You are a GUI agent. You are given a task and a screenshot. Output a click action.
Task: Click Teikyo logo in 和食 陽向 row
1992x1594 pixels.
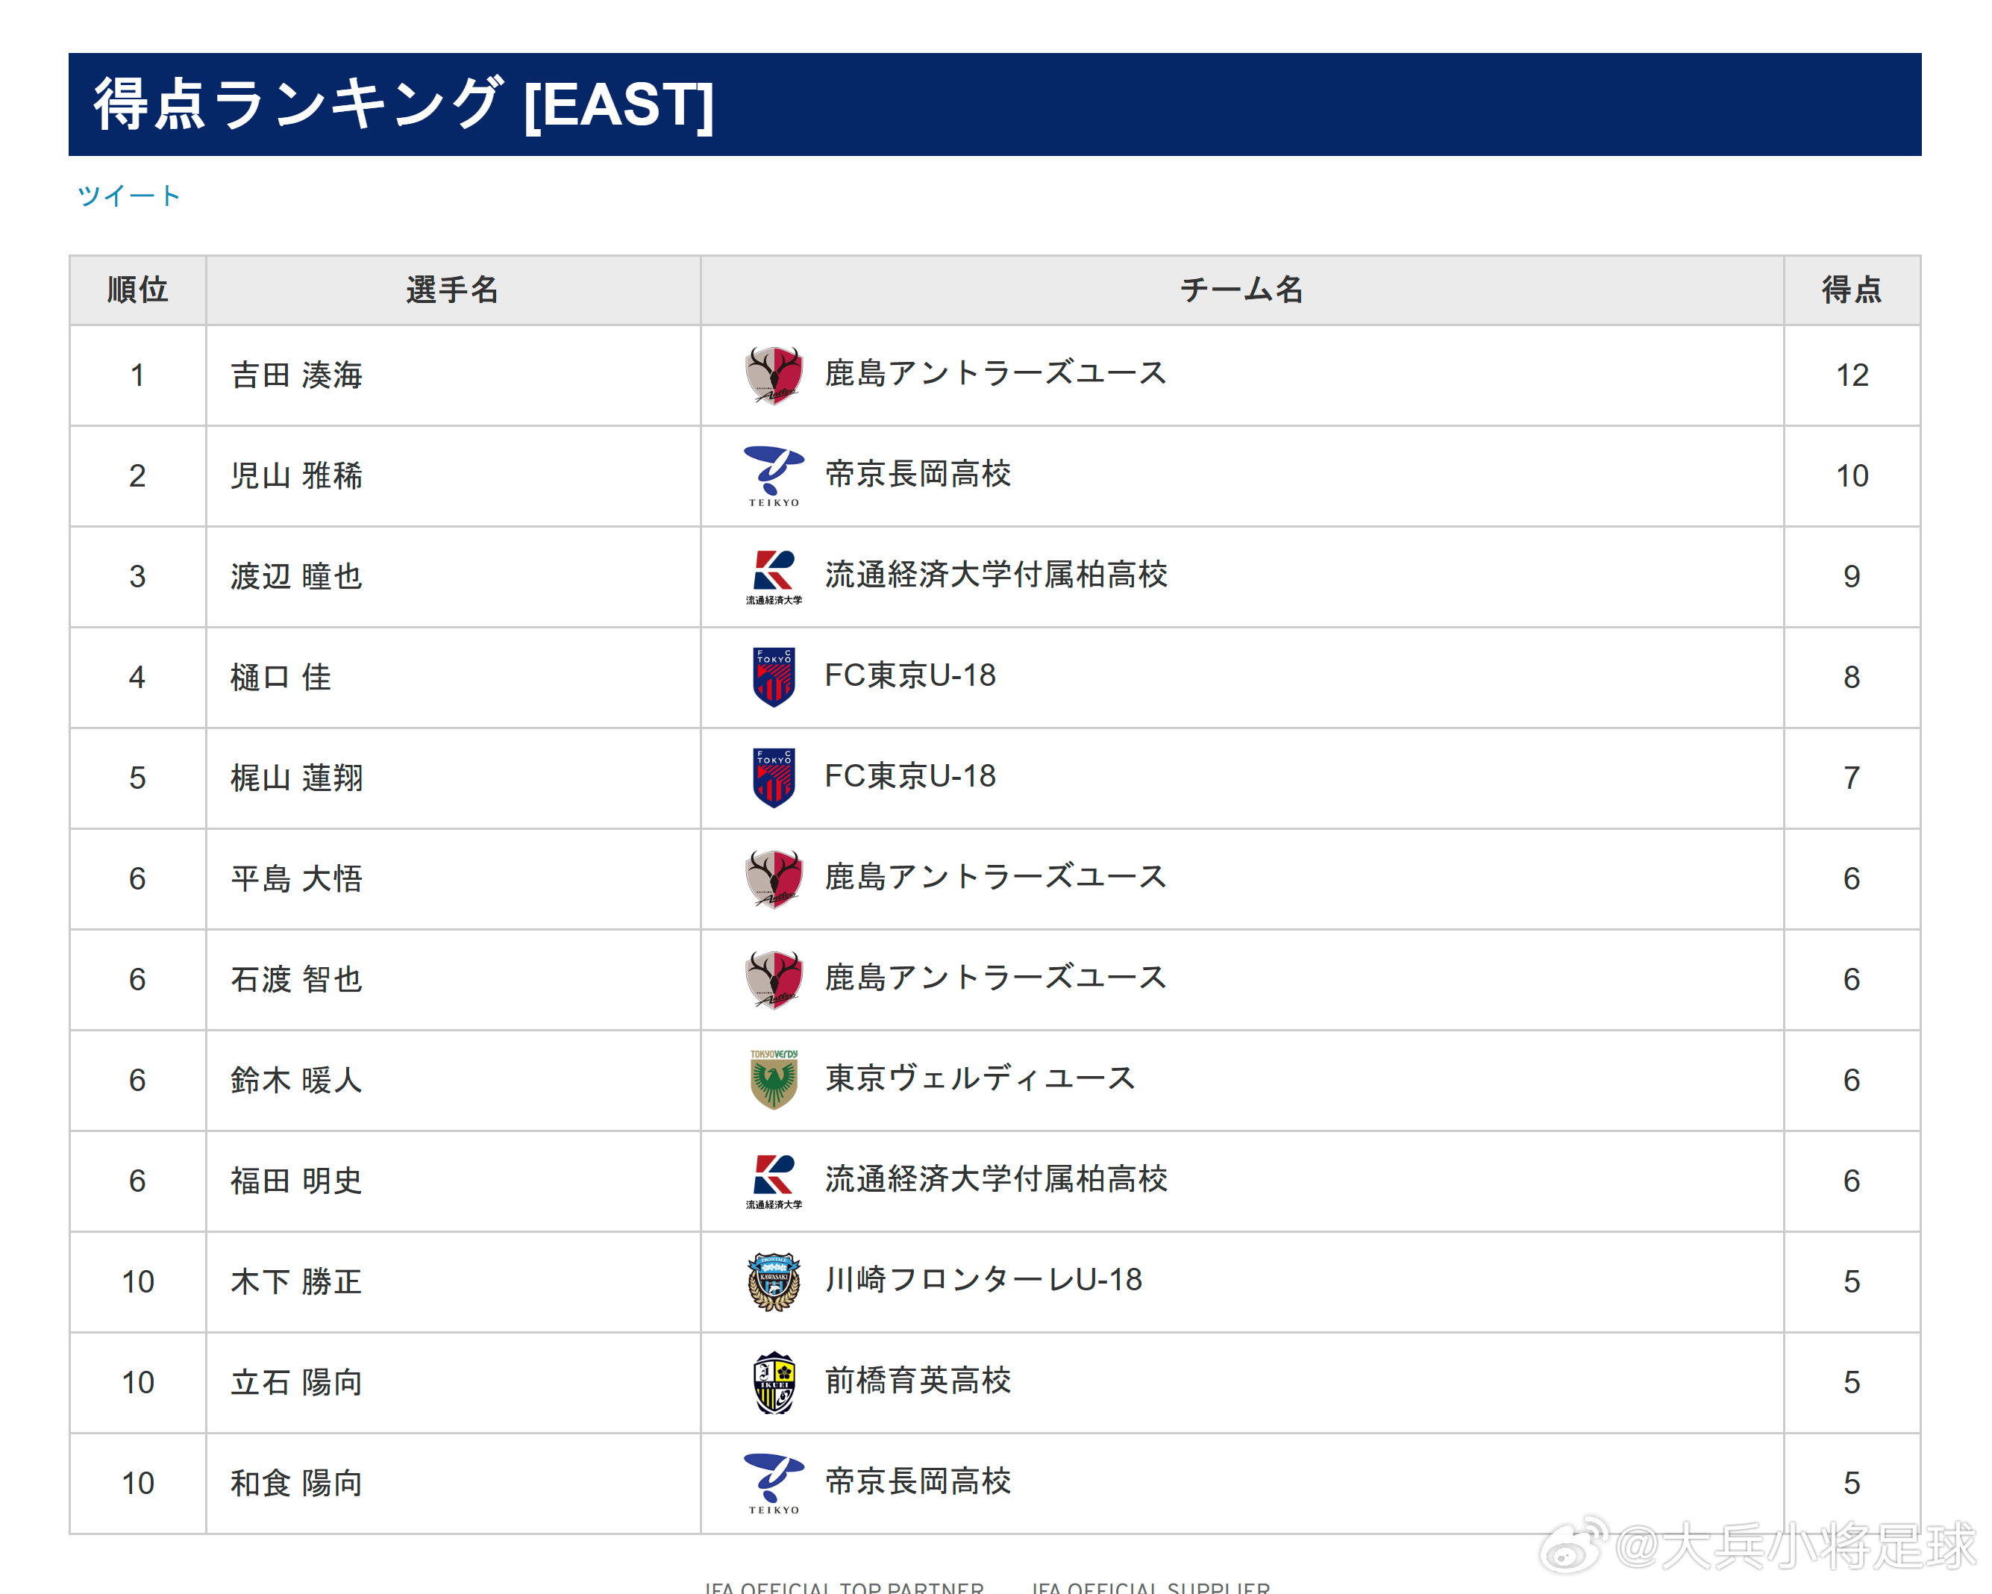pyautogui.click(x=774, y=1483)
